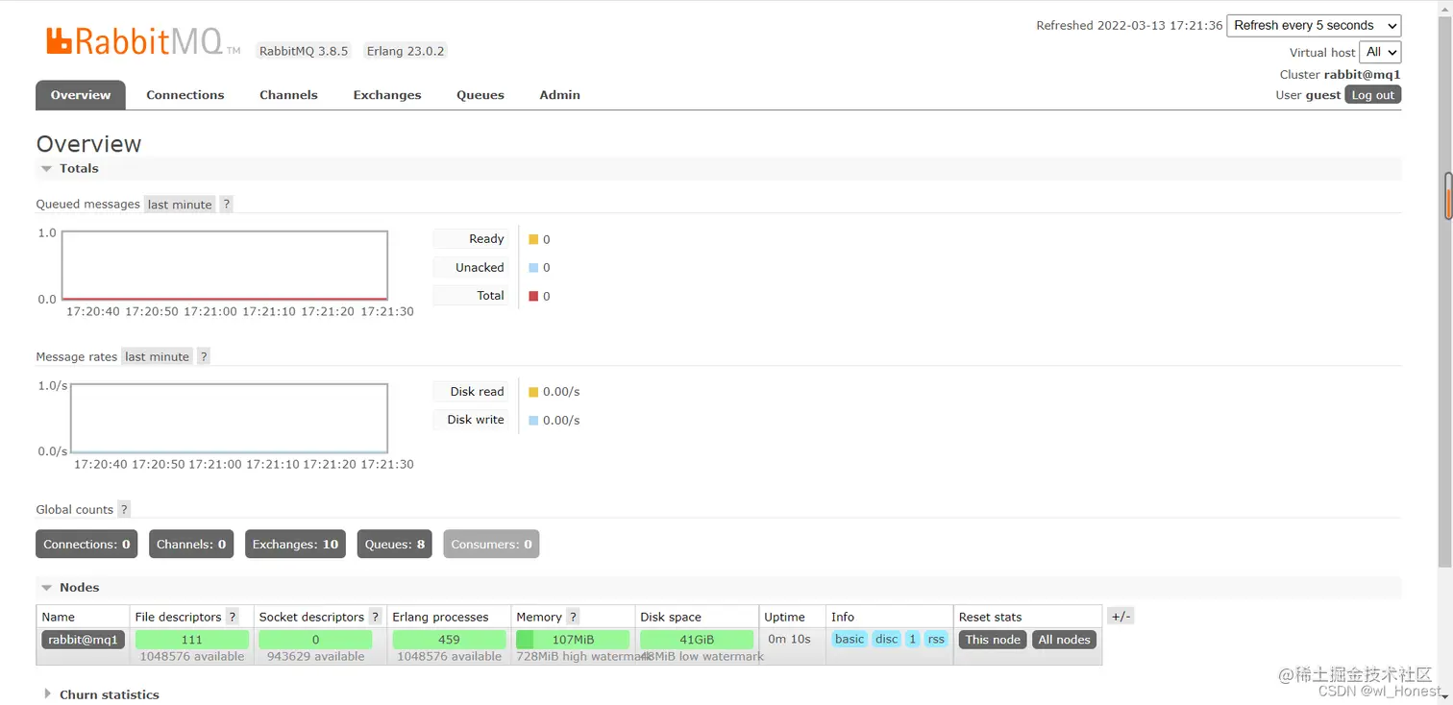Image resolution: width=1453 pixels, height=705 pixels.
Task: Open Connections: 0 global count
Action: (86, 544)
